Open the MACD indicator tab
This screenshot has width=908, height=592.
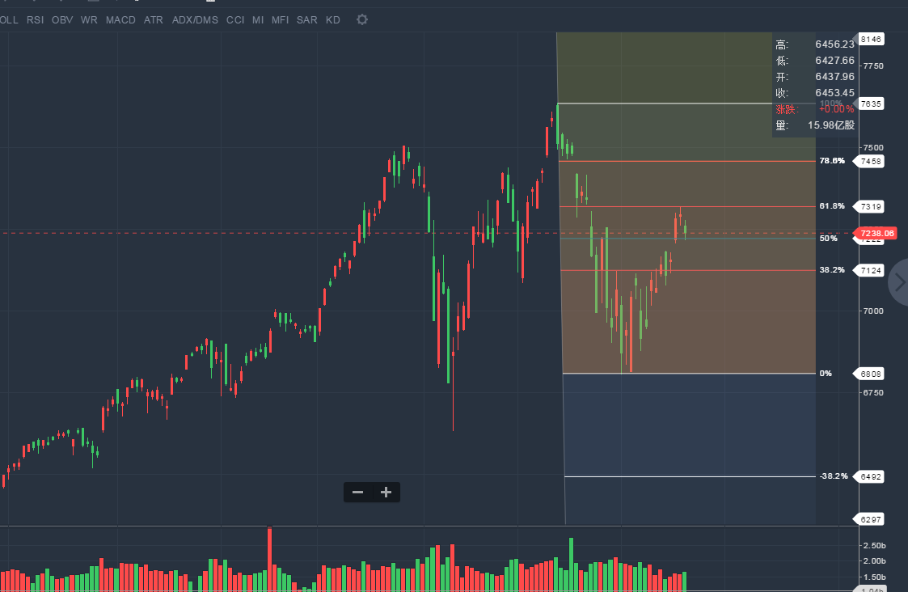click(x=120, y=19)
